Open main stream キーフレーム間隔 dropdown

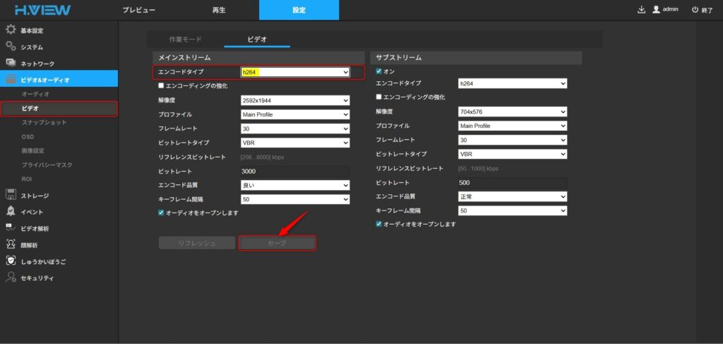[295, 199]
